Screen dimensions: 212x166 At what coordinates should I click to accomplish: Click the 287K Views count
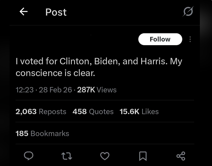tap(97, 90)
